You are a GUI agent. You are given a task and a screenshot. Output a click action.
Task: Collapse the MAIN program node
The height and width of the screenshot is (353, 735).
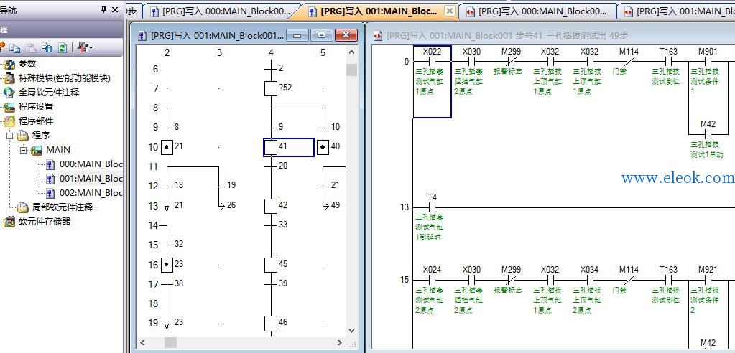click(23, 150)
